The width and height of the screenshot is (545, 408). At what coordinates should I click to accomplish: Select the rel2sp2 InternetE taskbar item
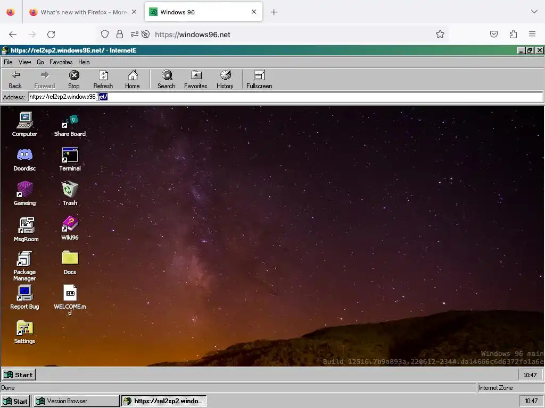click(164, 401)
